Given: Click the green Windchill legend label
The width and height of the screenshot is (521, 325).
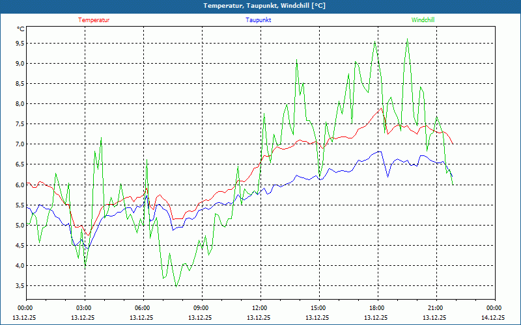Looking at the screenshot, I should (x=423, y=20).
